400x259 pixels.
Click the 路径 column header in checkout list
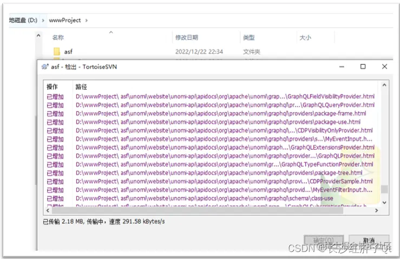point(81,87)
